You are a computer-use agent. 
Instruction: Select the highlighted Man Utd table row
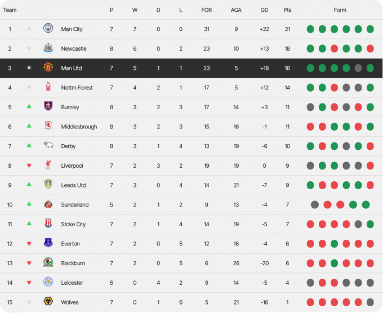click(191, 68)
